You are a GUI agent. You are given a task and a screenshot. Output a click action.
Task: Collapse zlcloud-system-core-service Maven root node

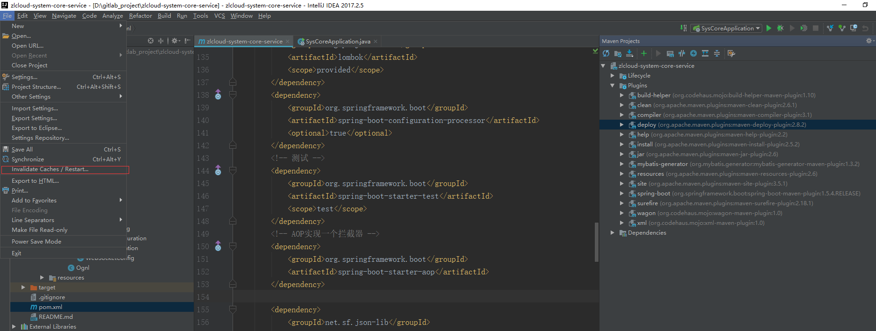tap(603, 66)
